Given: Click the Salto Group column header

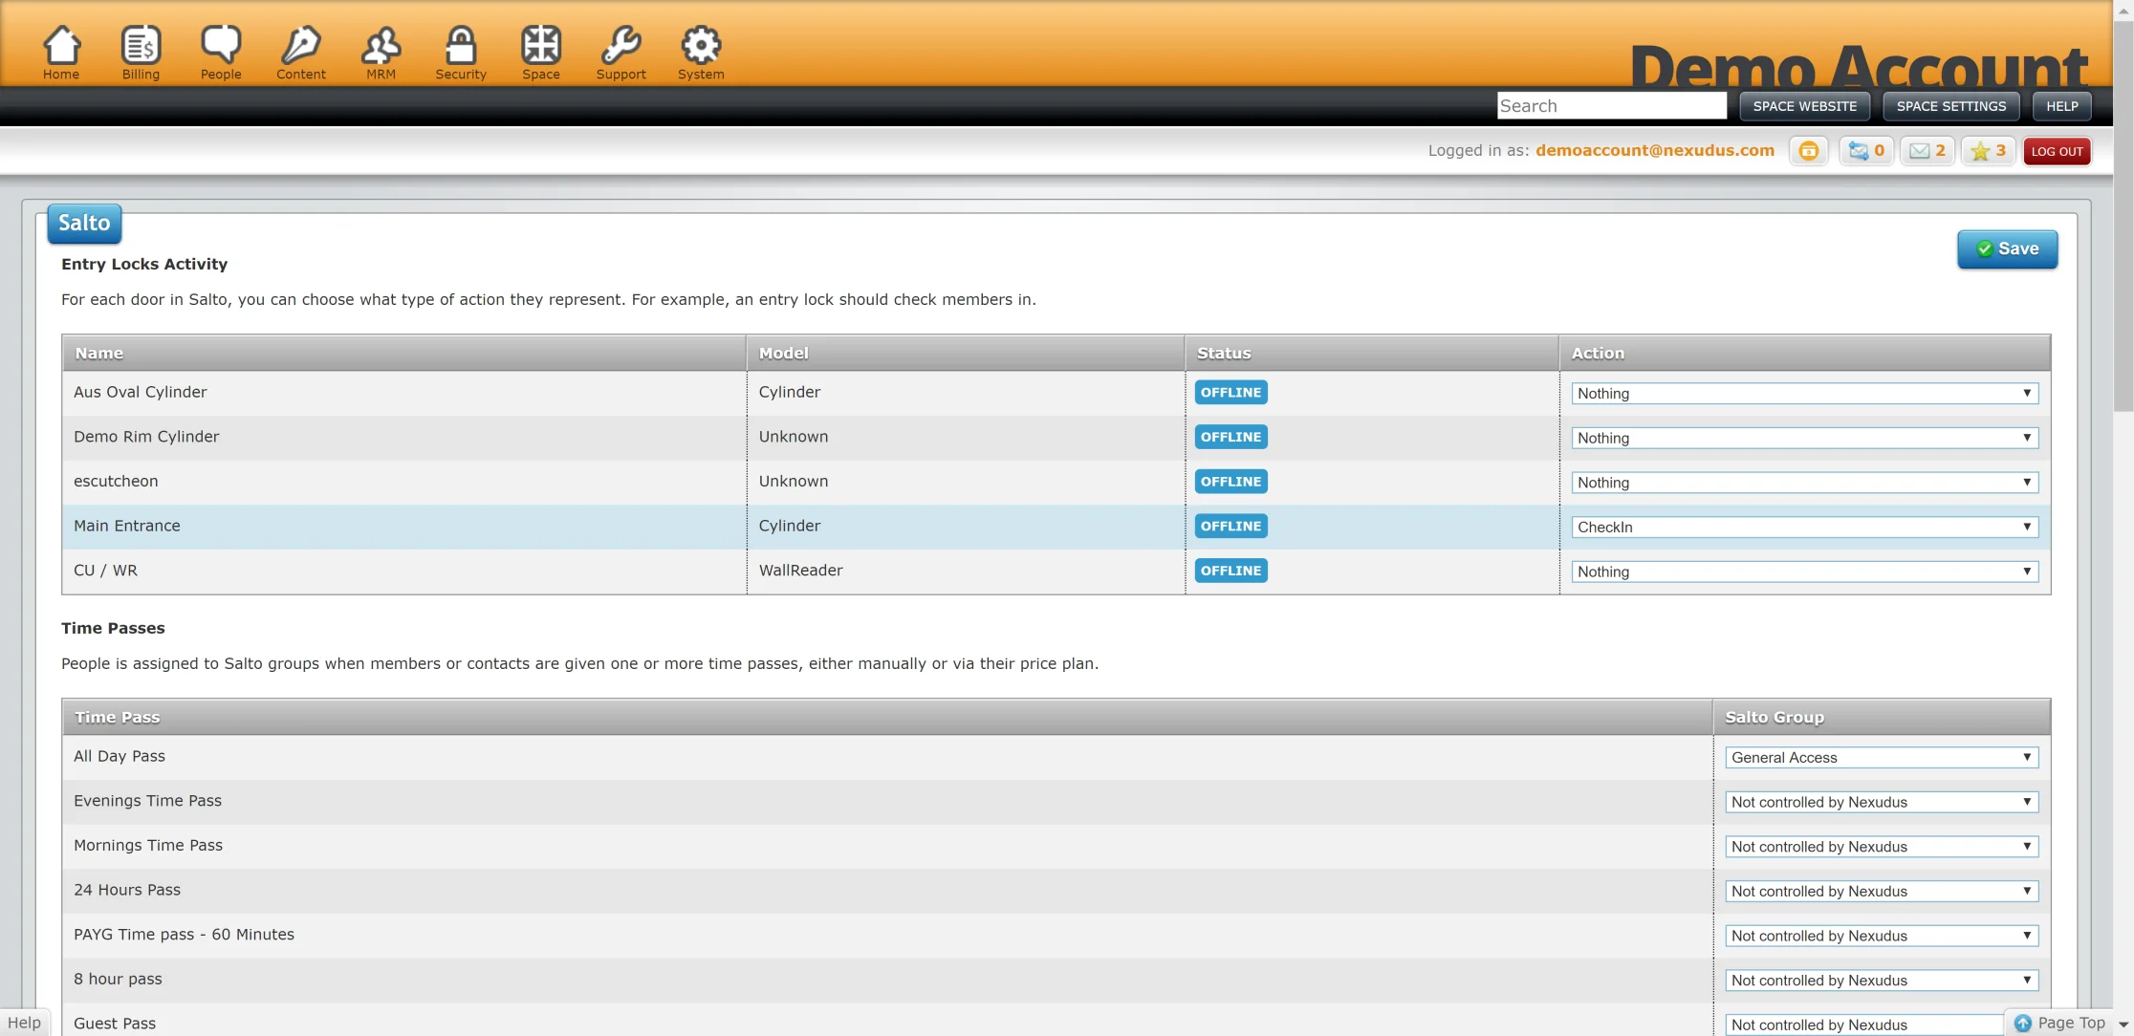Looking at the screenshot, I should [1882, 717].
